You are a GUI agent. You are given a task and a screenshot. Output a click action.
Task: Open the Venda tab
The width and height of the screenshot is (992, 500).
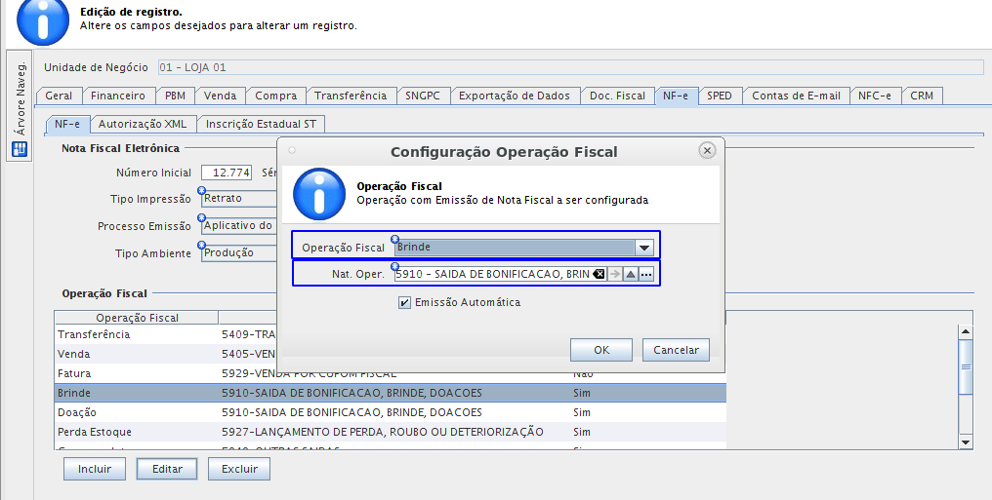(x=220, y=96)
